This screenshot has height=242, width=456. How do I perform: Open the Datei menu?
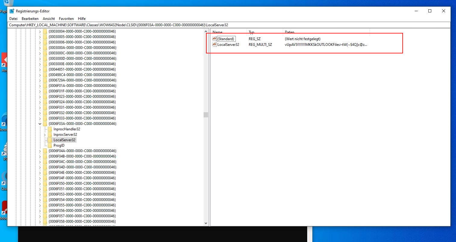13,19
